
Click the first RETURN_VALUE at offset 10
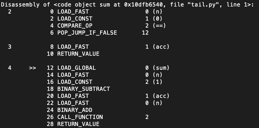pyautogui.click(x=78, y=54)
